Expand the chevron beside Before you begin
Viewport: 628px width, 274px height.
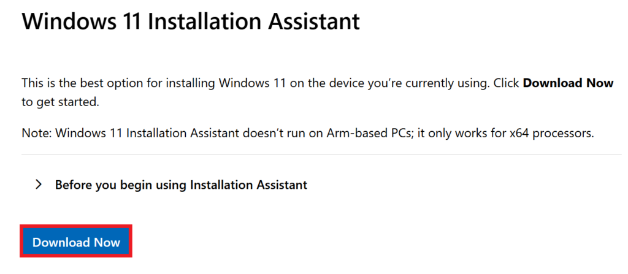tap(39, 185)
